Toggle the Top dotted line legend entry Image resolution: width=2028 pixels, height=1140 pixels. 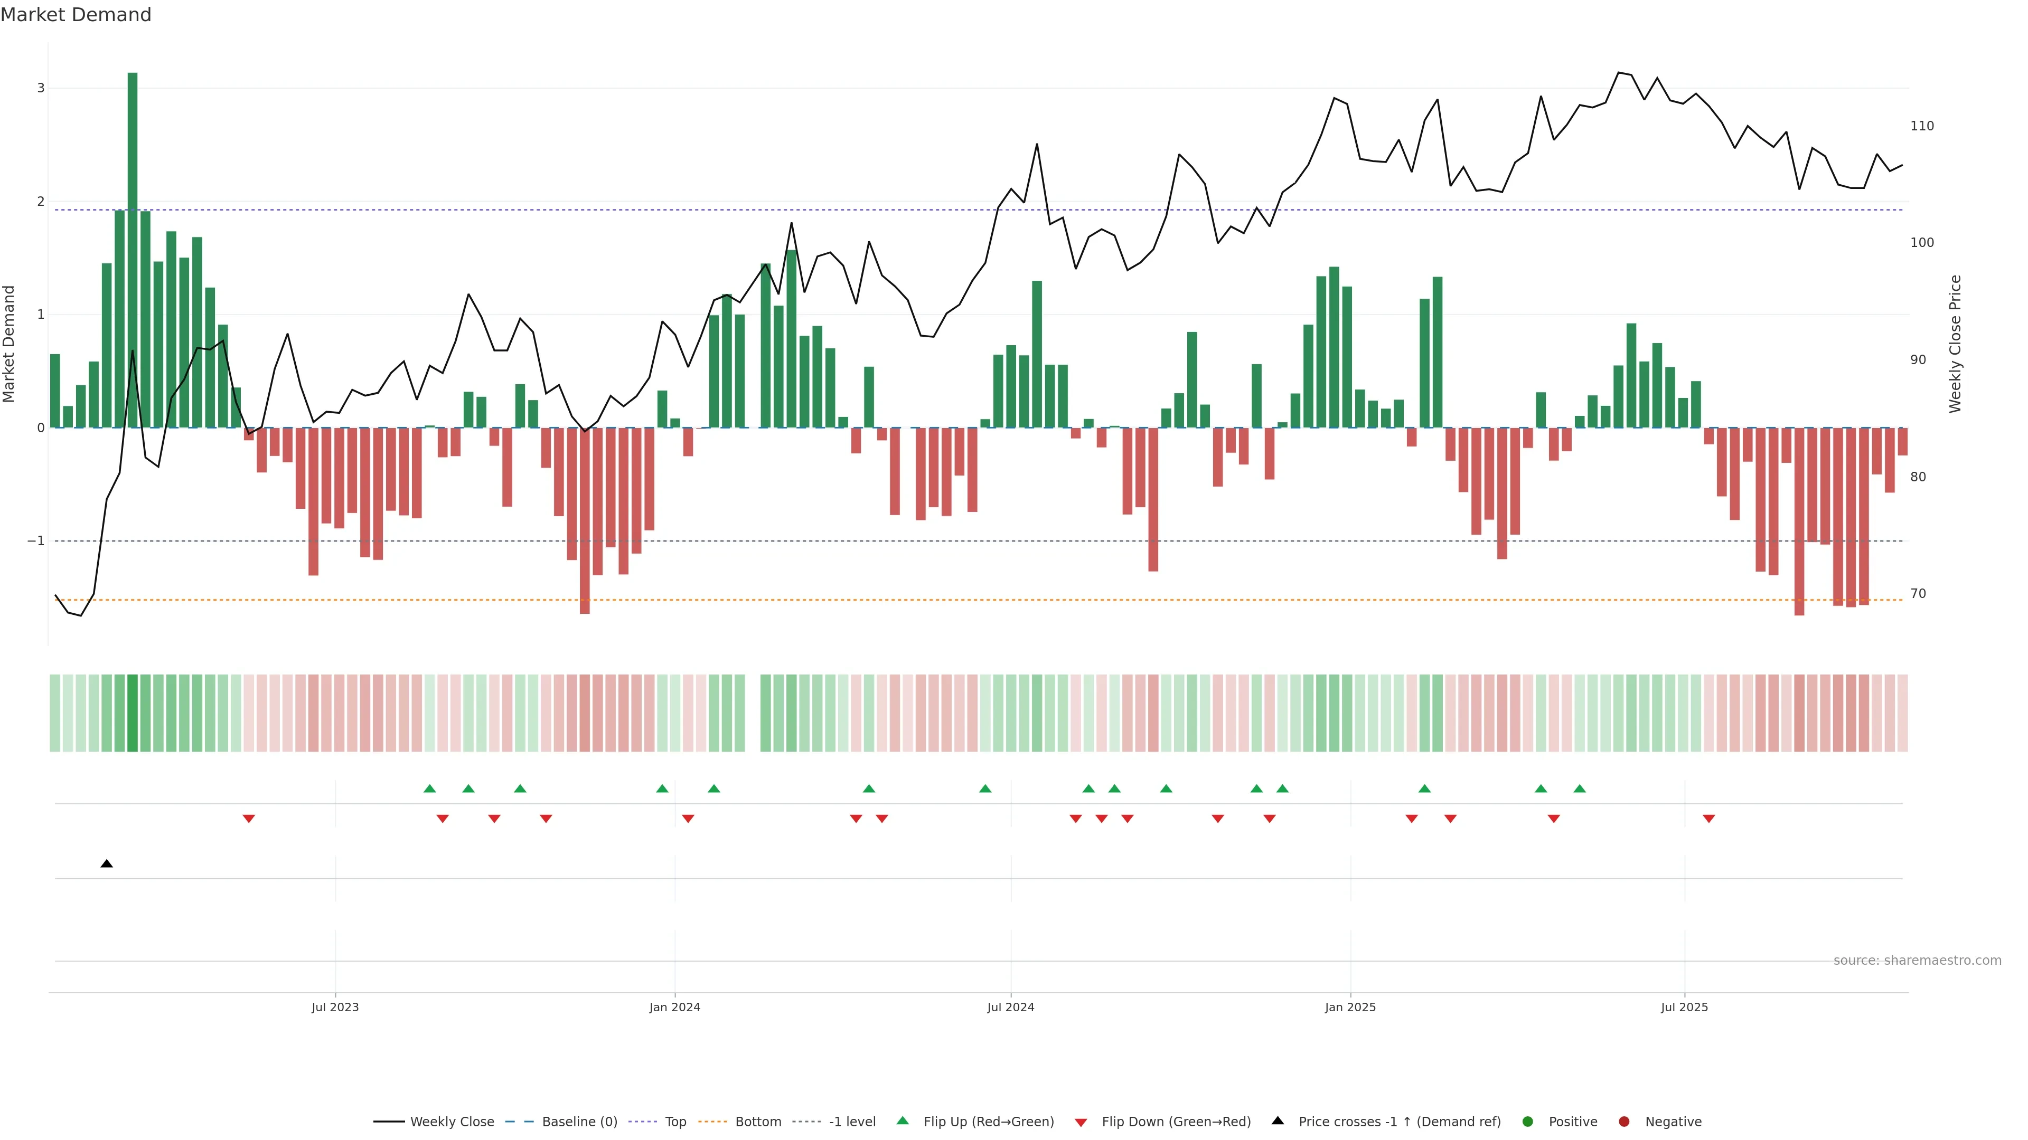tap(675, 1122)
